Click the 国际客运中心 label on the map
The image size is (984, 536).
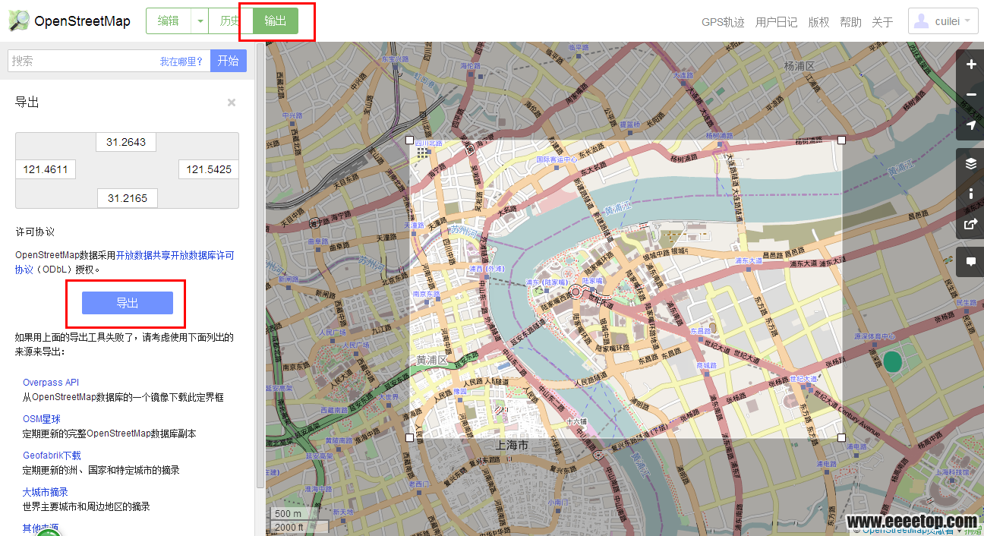click(557, 159)
